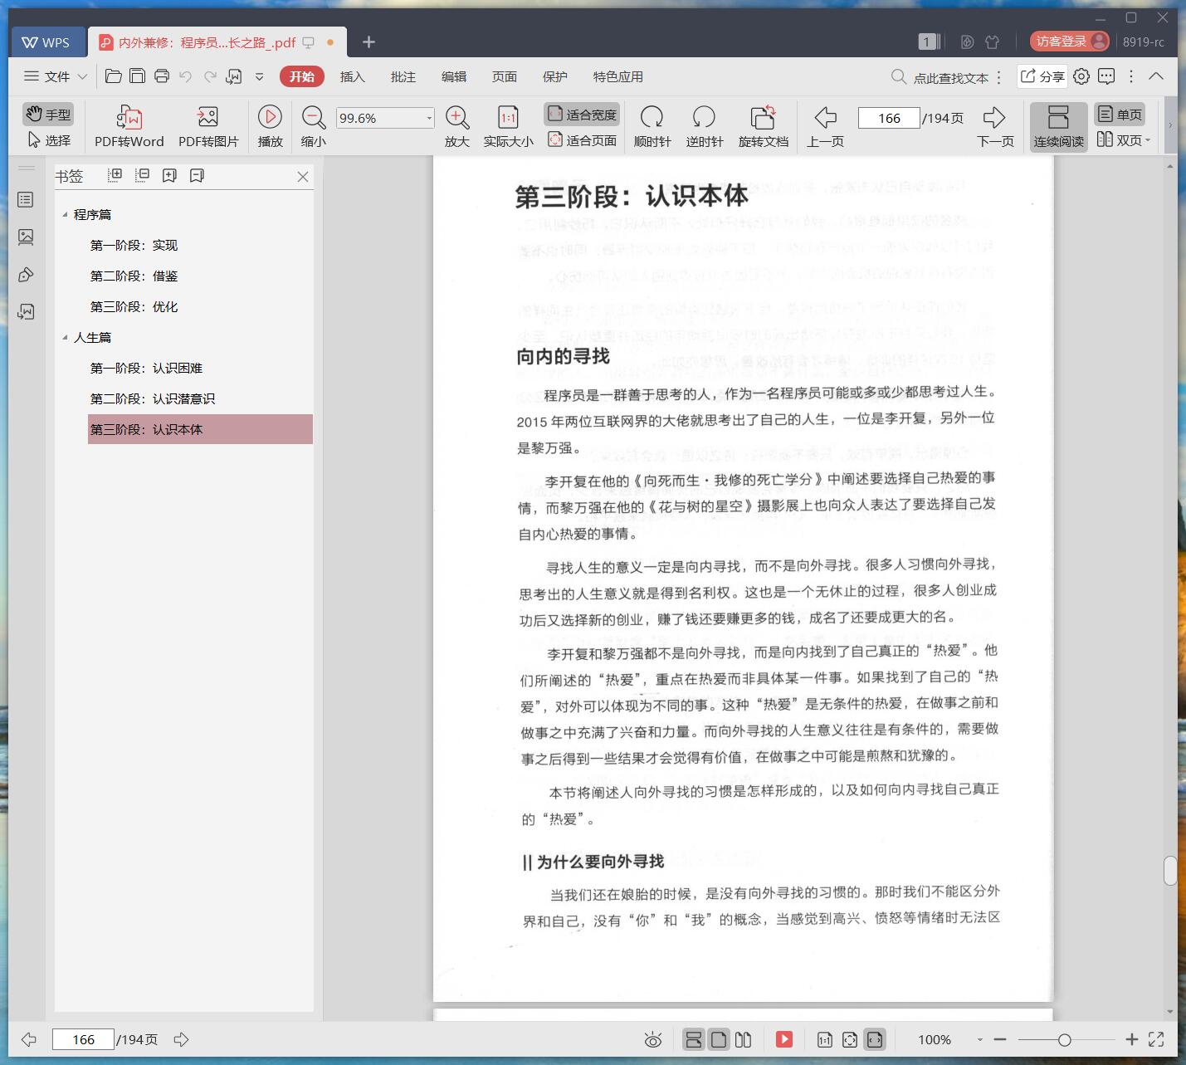The width and height of the screenshot is (1186, 1065).
Task: Expand the right toolbar overflow arrow
Action: 1170,125
